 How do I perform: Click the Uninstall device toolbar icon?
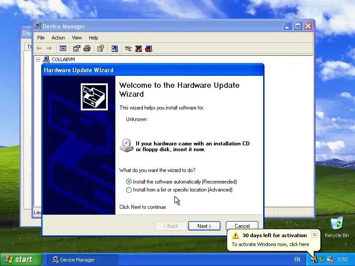(138, 48)
